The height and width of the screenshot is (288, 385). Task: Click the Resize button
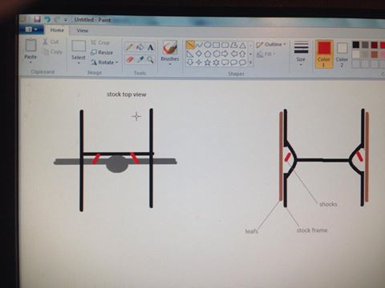102,53
